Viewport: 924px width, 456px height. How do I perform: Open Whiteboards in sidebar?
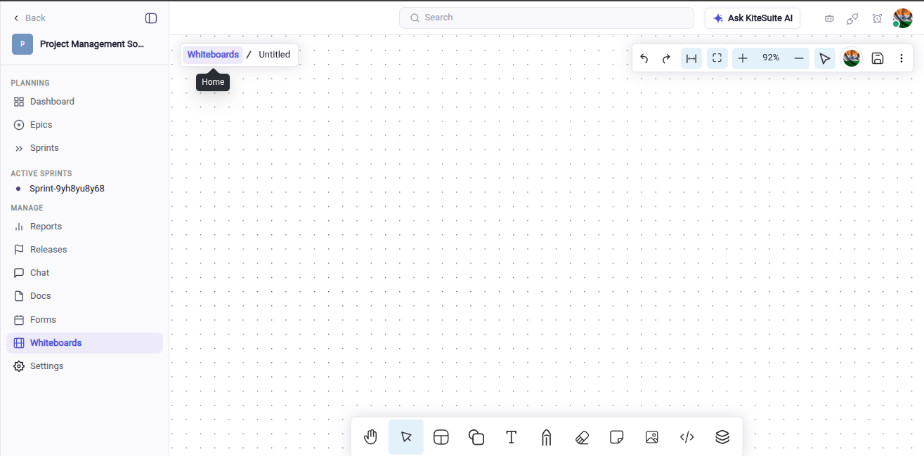pyautogui.click(x=84, y=343)
